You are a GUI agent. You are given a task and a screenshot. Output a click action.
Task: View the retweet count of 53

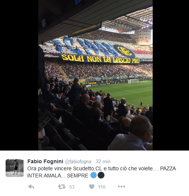(72, 187)
